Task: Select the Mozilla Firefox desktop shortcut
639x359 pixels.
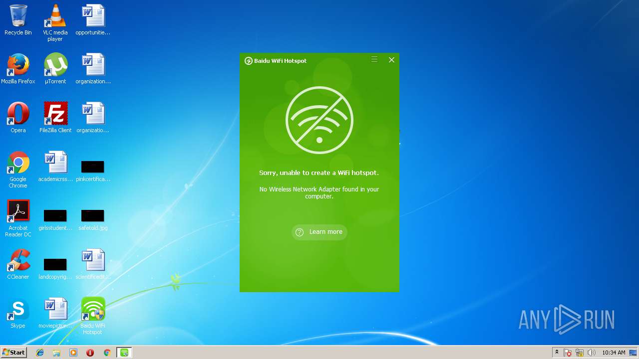Action: pos(18,69)
